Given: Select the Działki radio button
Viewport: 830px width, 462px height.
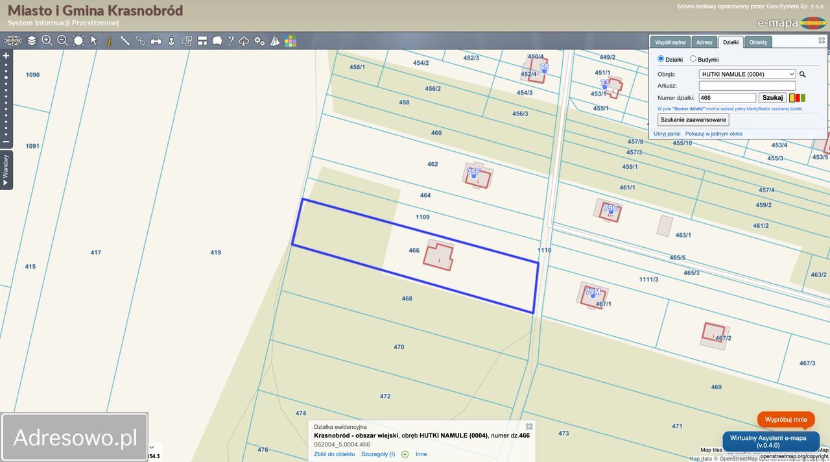Looking at the screenshot, I should [661, 59].
